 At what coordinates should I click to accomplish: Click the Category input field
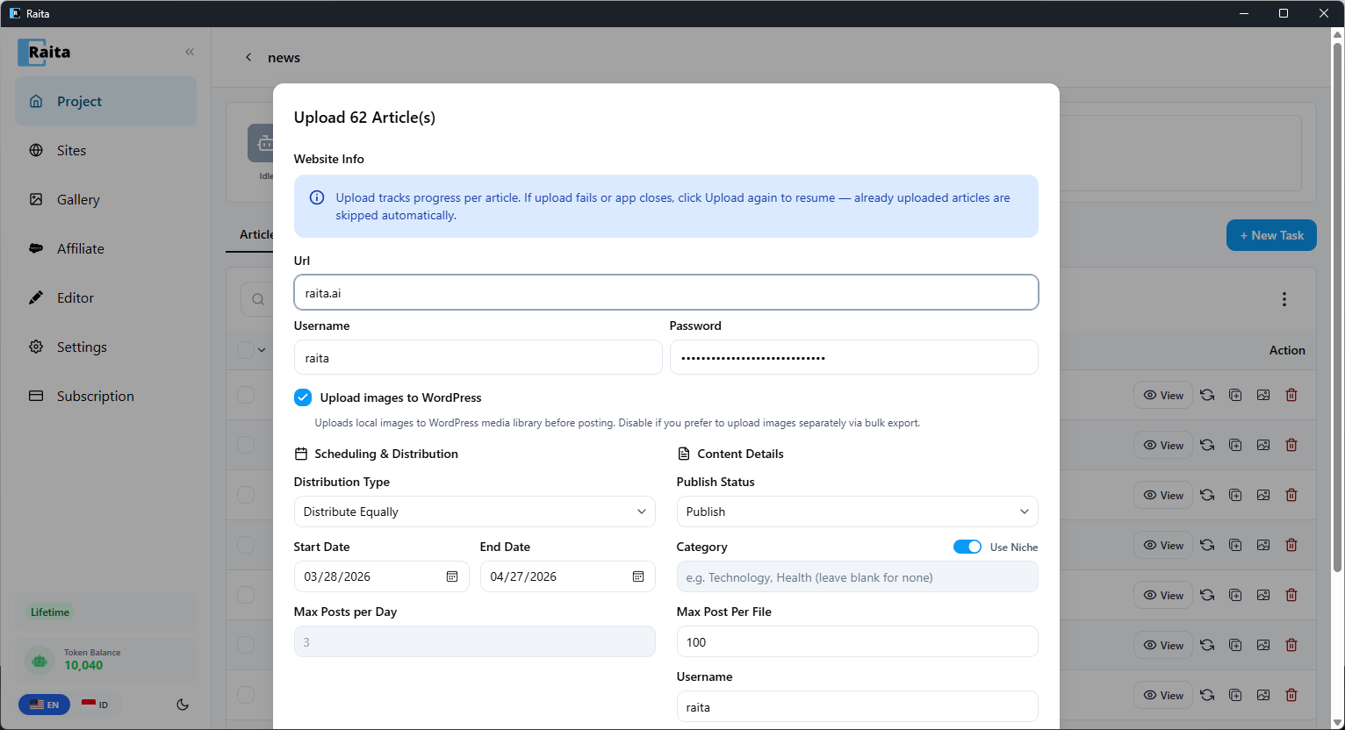point(857,576)
